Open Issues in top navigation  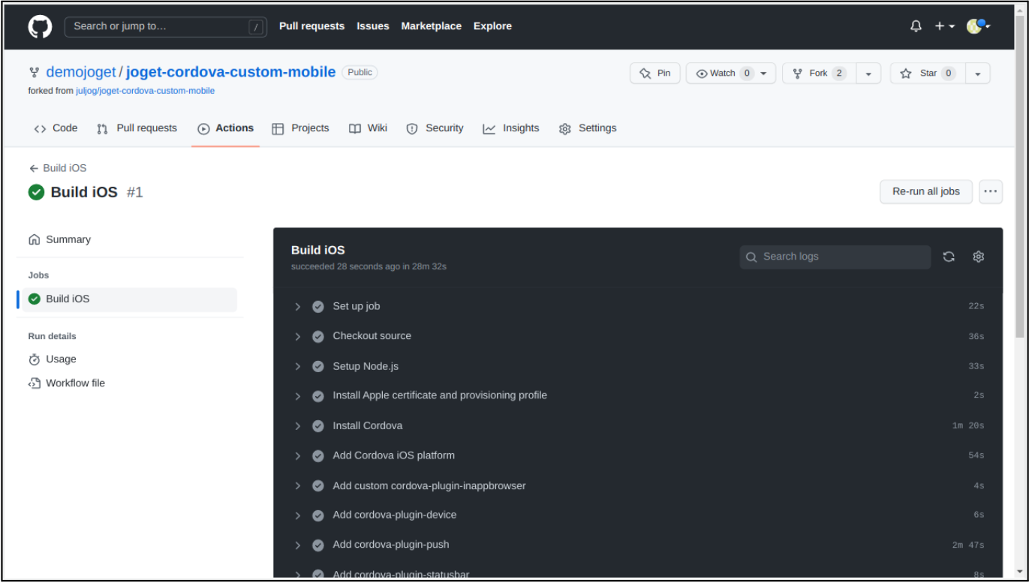[x=373, y=26]
